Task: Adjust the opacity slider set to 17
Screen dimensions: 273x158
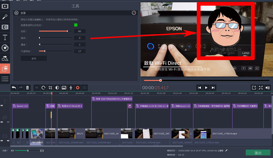Action: pos(55,51)
